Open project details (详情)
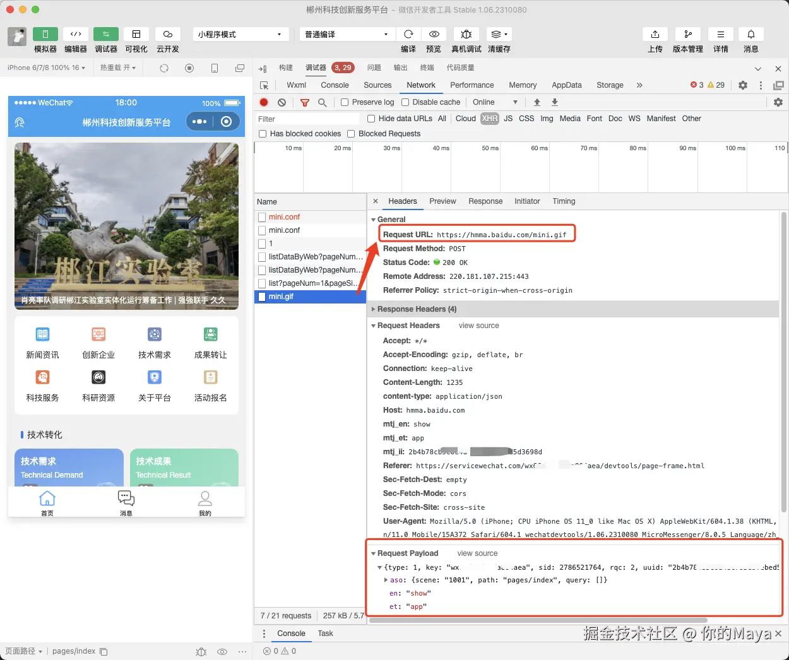Image resolution: width=789 pixels, height=660 pixels. click(x=721, y=34)
